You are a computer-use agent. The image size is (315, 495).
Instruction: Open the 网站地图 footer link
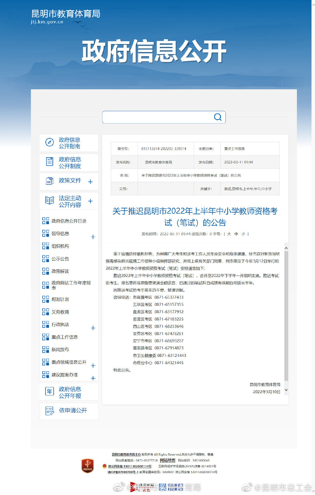point(167,460)
